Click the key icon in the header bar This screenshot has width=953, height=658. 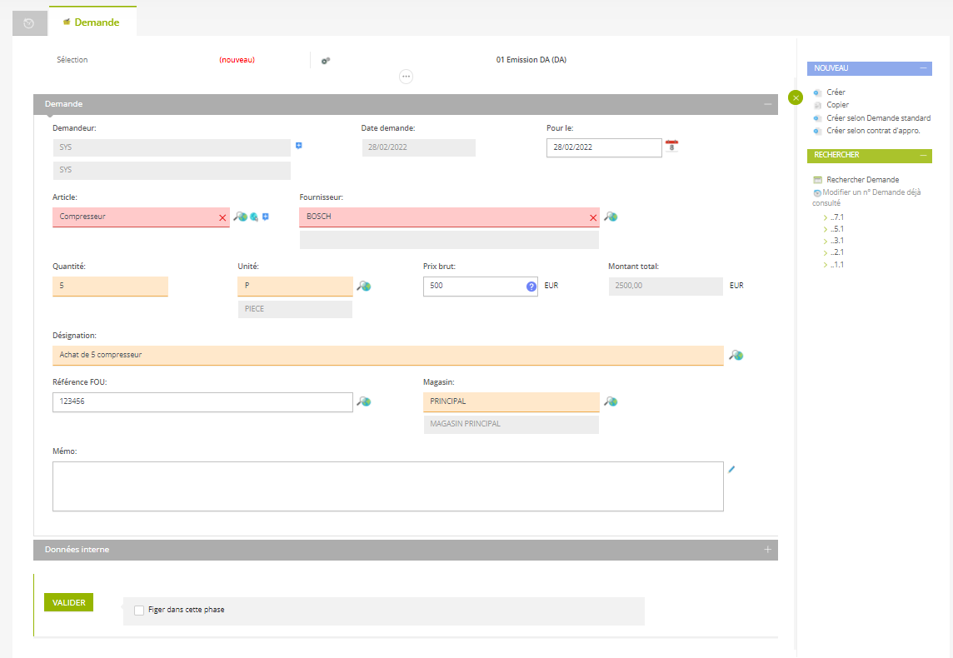coord(325,60)
